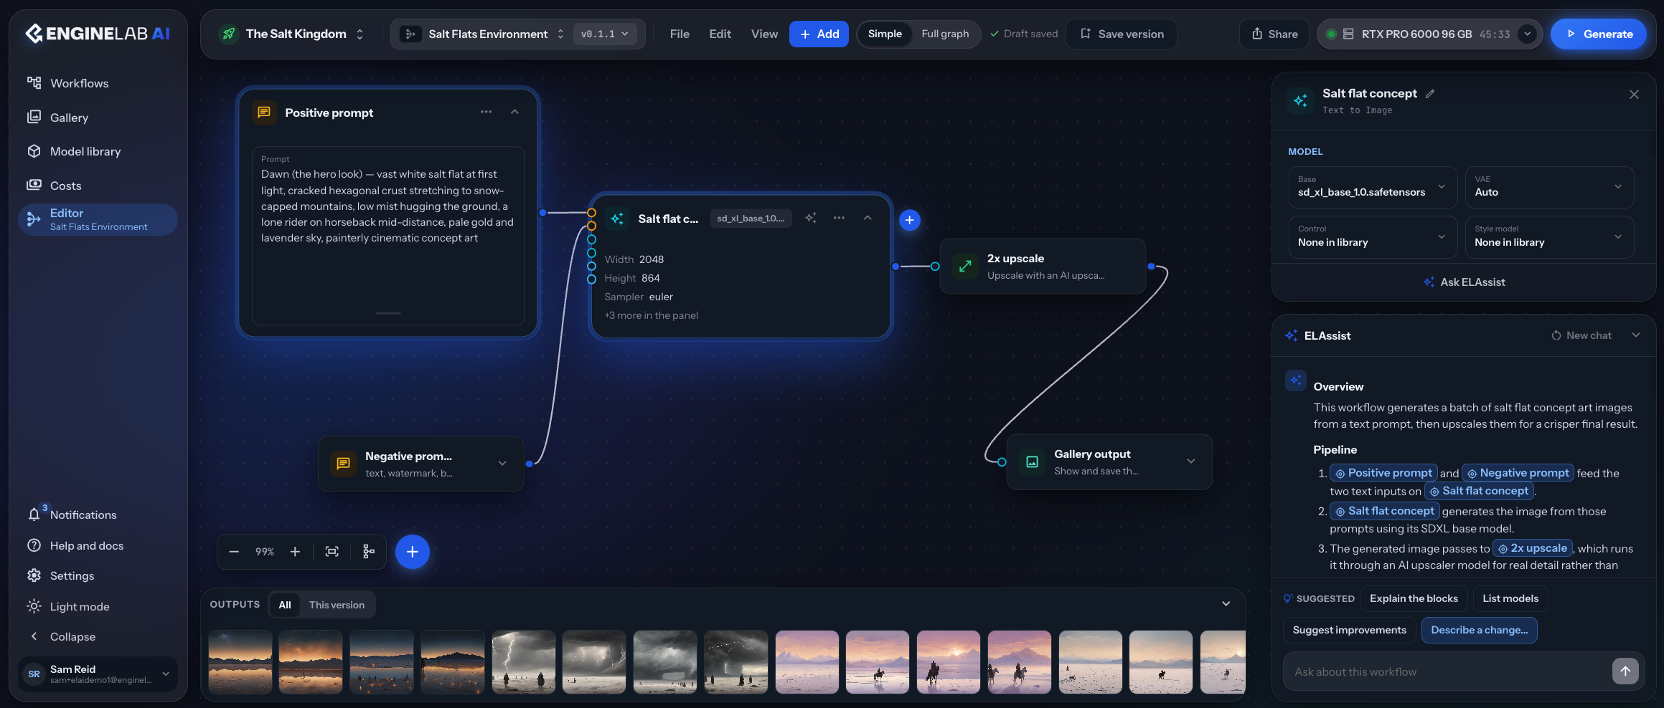Filter outputs to This version

337,605
